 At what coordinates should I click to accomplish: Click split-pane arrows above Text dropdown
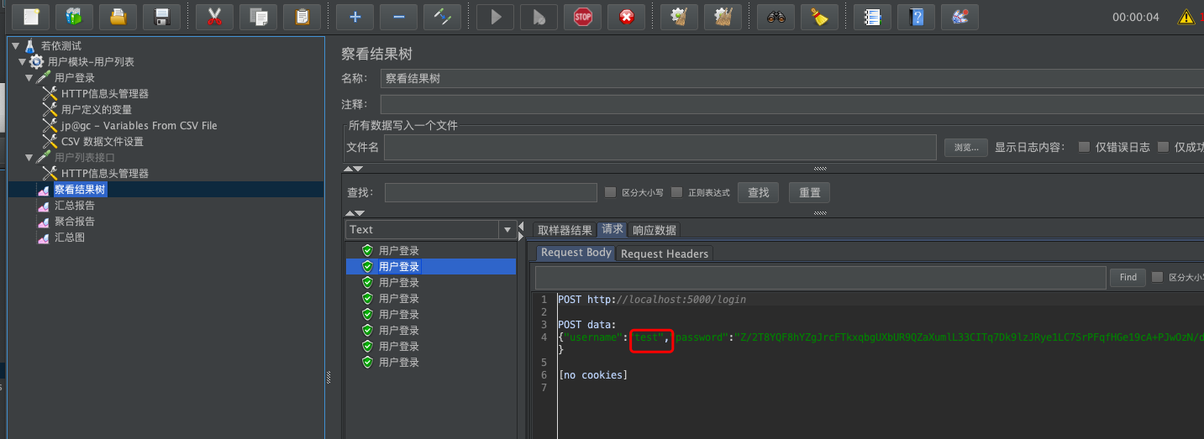click(355, 214)
